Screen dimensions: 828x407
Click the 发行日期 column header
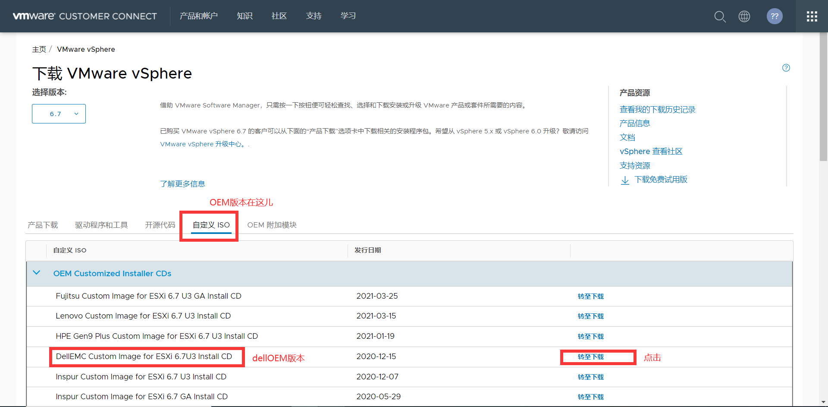coord(368,250)
